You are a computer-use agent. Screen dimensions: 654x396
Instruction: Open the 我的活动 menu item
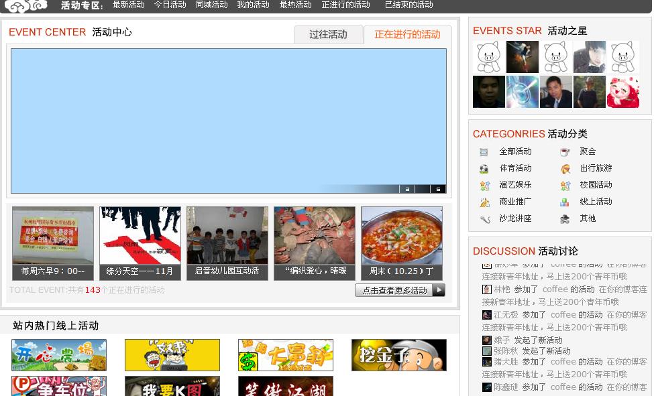click(x=253, y=5)
